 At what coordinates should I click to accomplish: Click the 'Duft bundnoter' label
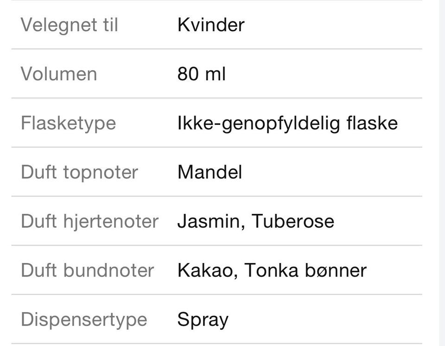tap(87, 270)
